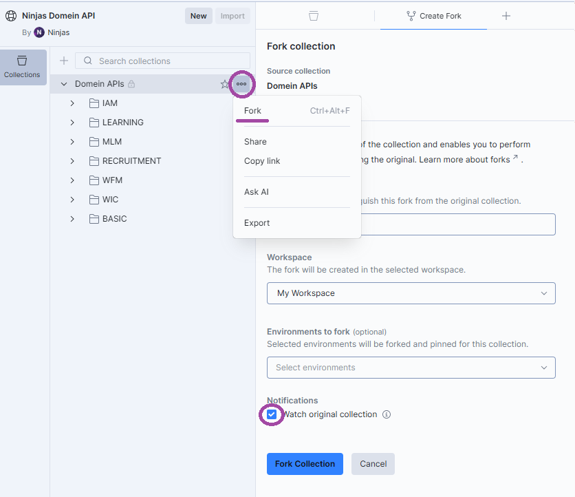Click the workspace globe icon beside Ninjas Domein API
This screenshot has width=575, height=497.
point(10,15)
